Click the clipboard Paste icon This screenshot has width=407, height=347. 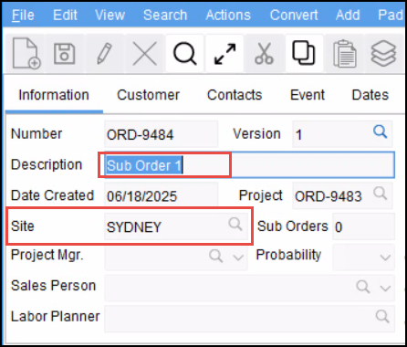pyautogui.click(x=344, y=54)
